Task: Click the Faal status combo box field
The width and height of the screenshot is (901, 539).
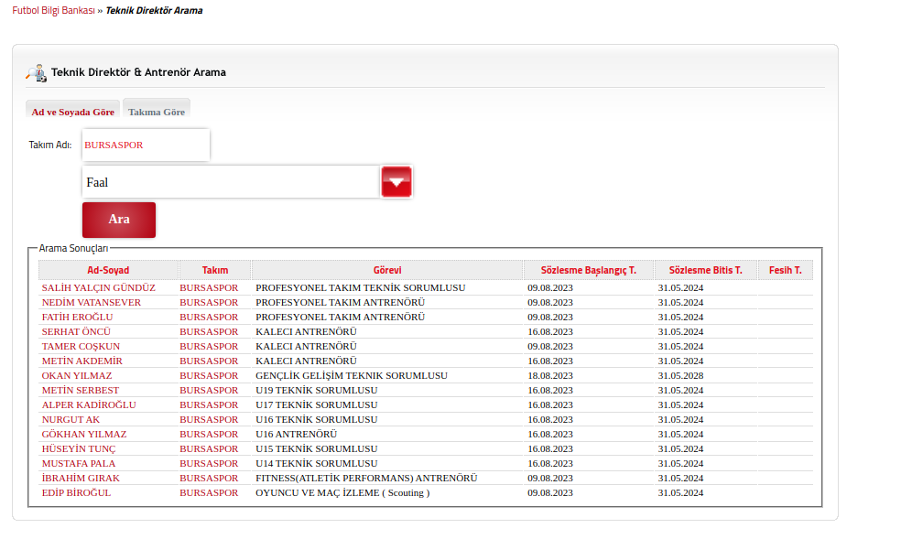Action: [x=231, y=182]
